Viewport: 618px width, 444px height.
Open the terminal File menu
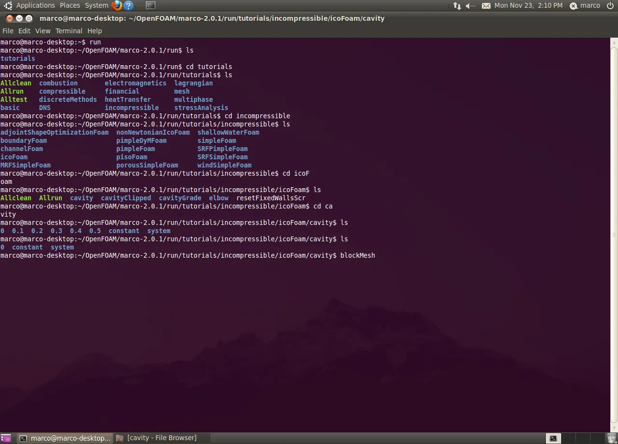(8, 30)
